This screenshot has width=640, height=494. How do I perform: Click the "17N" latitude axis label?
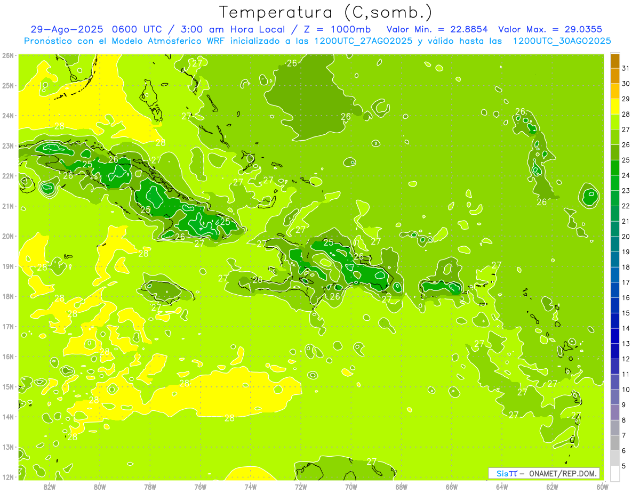(7, 327)
